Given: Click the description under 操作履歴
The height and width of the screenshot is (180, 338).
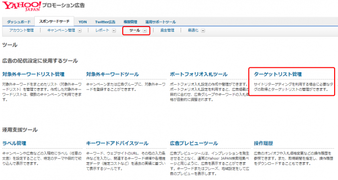Looking at the screenshot, I should coord(293,158).
